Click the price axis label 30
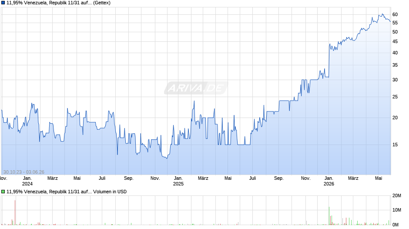Viewport: 409px width, 229px height. (x=395, y=80)
